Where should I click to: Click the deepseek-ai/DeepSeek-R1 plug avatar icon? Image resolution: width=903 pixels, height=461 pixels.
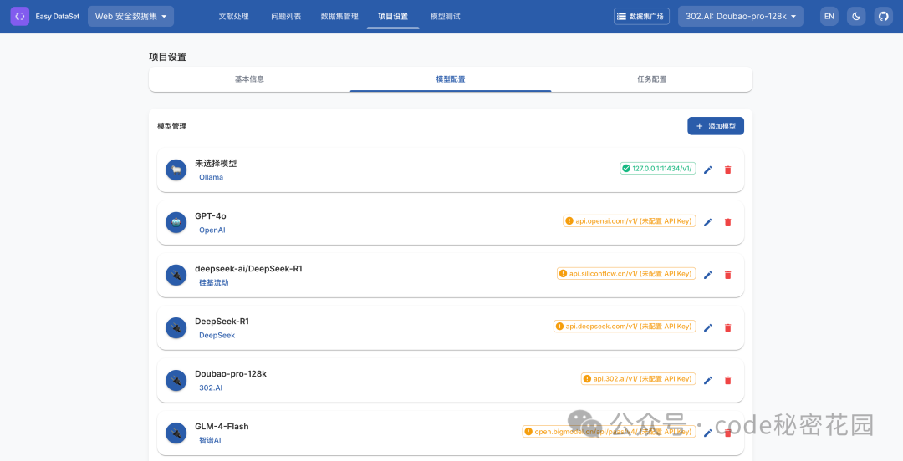[176, 275]
